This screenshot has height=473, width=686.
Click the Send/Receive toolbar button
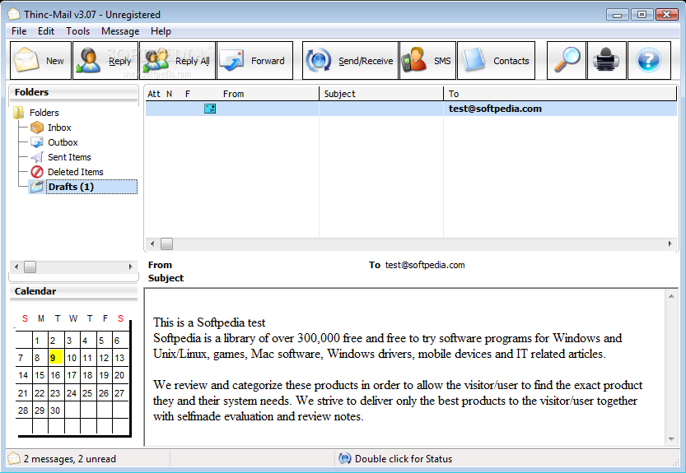(x=350, y=60)
